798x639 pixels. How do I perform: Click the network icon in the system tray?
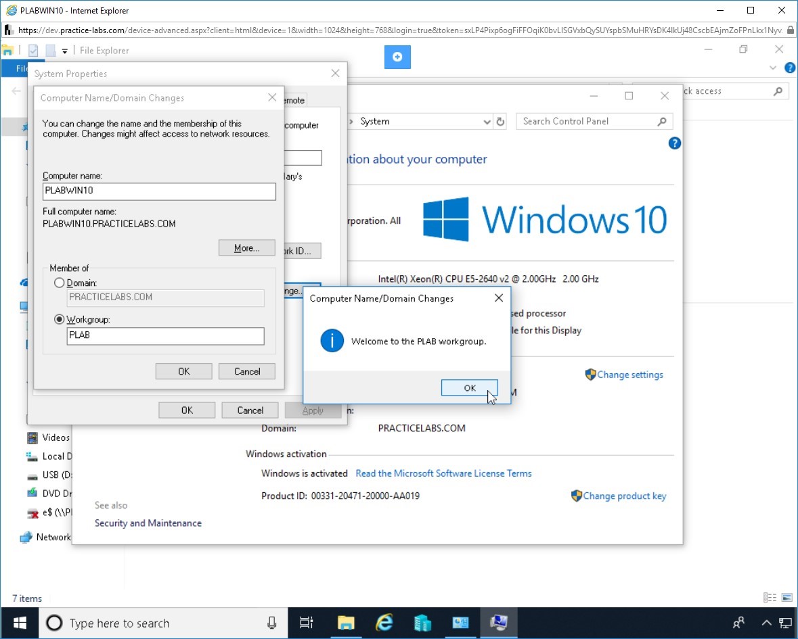(x=785, y=623)
